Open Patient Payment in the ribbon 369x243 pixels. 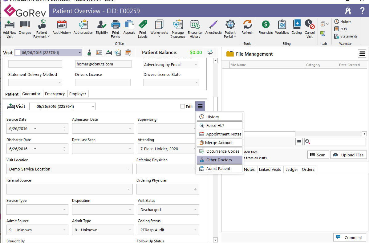[42, 29]
